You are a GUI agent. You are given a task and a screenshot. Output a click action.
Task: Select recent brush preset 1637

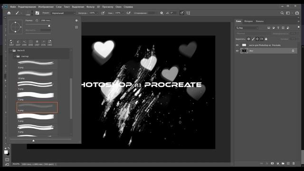18,43
